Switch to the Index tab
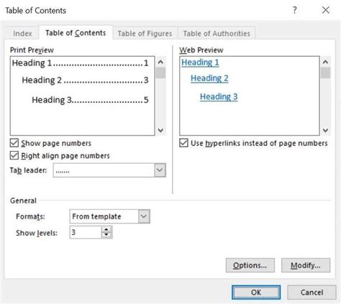The height and width of the screenshot is (304, 341). tap(22, 33)
